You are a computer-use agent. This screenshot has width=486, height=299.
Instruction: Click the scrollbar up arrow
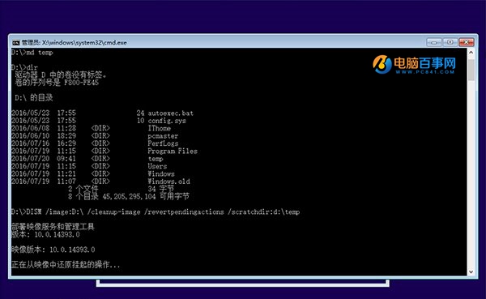[471, 53]
